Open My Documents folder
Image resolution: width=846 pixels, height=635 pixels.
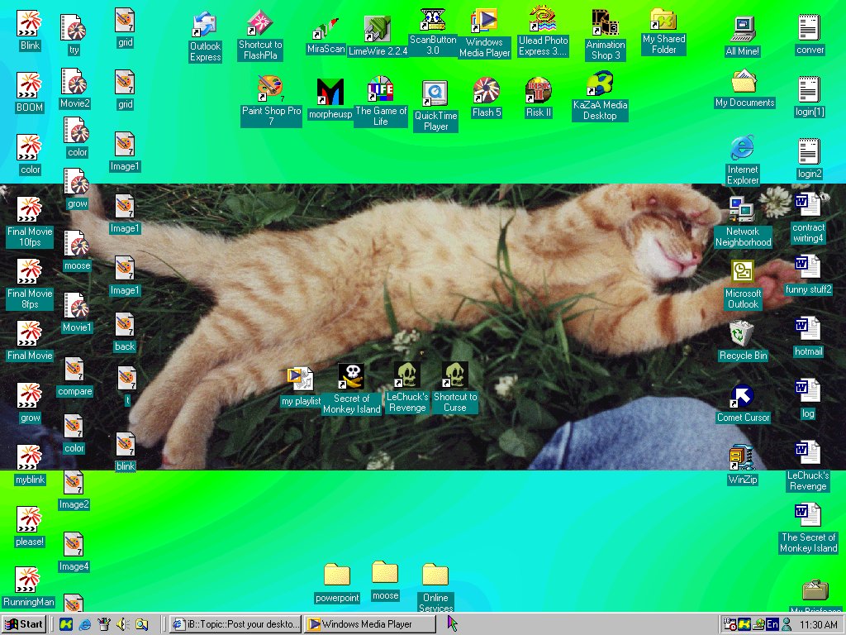coord(743,84)
